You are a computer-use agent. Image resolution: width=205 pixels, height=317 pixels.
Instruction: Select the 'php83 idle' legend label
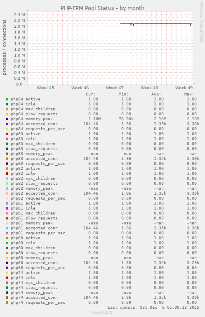[x=23, y=139]
